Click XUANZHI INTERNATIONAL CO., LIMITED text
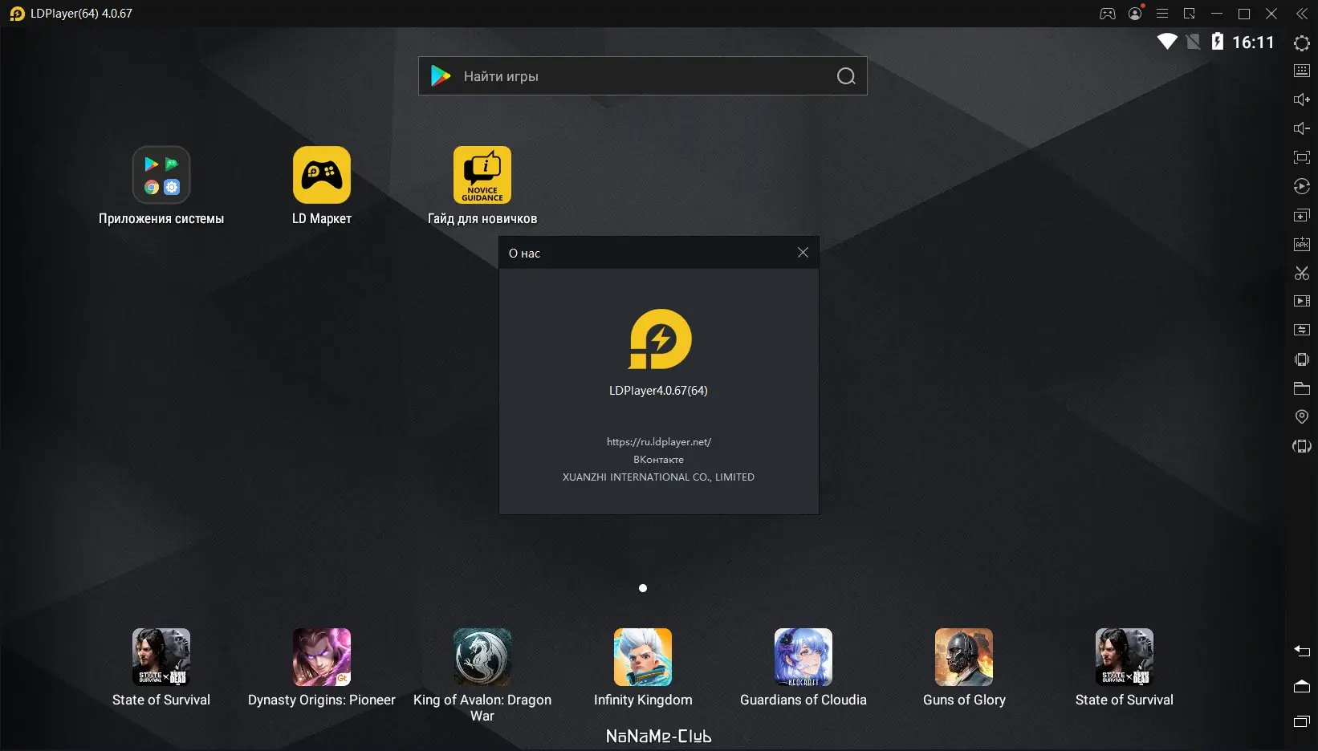 tap(659, 477)
